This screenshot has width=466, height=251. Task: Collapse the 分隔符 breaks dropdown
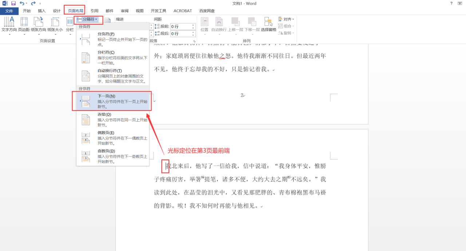(x=87, y=19)
